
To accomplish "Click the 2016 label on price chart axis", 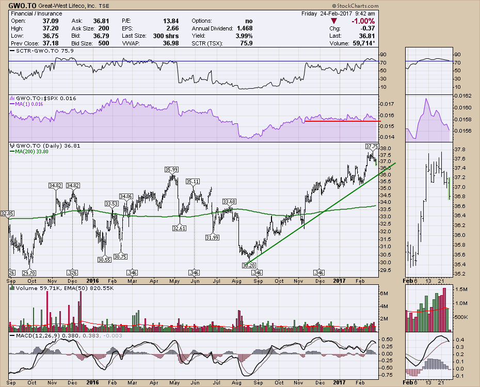I will click(x=92, y=281).
